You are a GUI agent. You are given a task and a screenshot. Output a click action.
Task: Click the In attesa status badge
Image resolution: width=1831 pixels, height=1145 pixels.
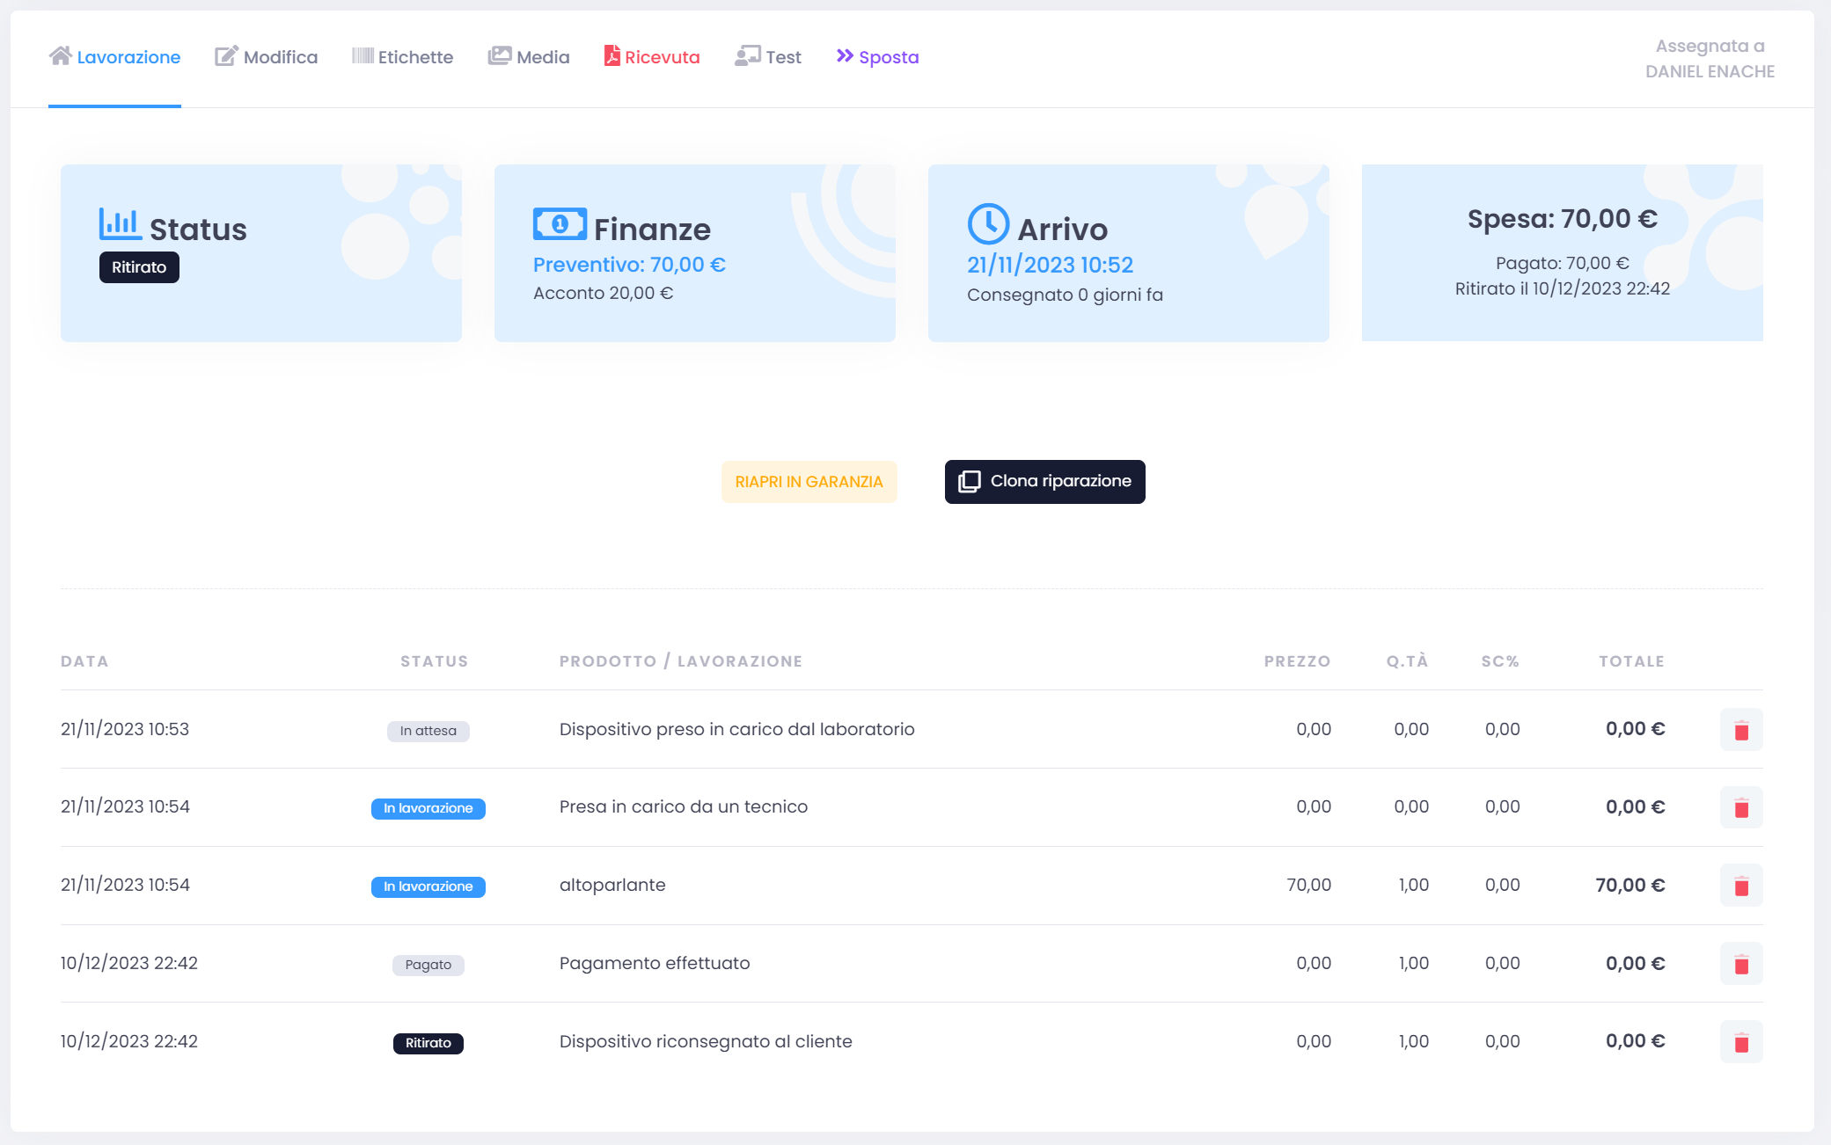pos(428,731)
